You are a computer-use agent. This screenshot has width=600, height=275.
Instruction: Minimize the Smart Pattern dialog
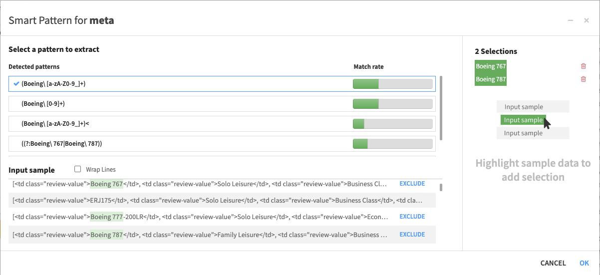[571, 20]
